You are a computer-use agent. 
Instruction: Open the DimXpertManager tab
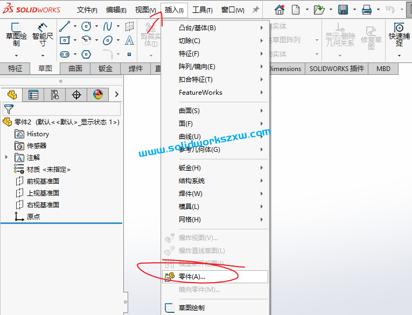point(76,95)
